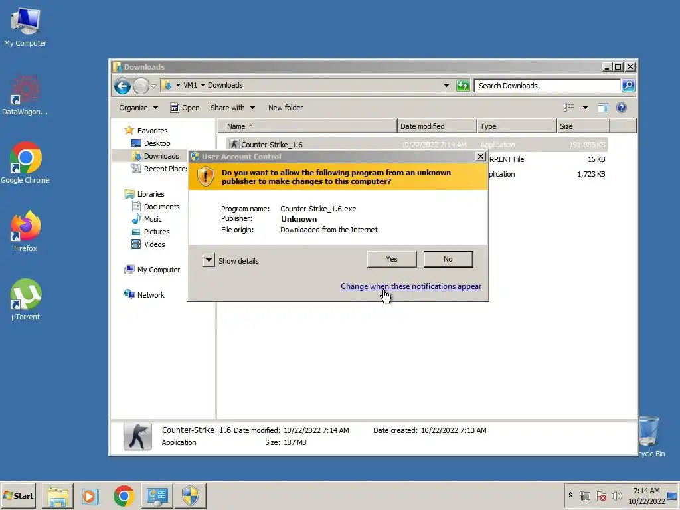This screenshot has height=510, width=680.
Task: Open the DataWagon desktop shortcut
Action: pos(25,96)
